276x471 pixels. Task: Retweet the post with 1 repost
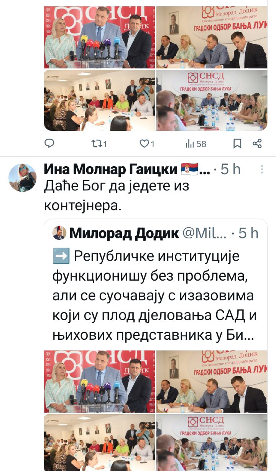click(x=100, y=144)
